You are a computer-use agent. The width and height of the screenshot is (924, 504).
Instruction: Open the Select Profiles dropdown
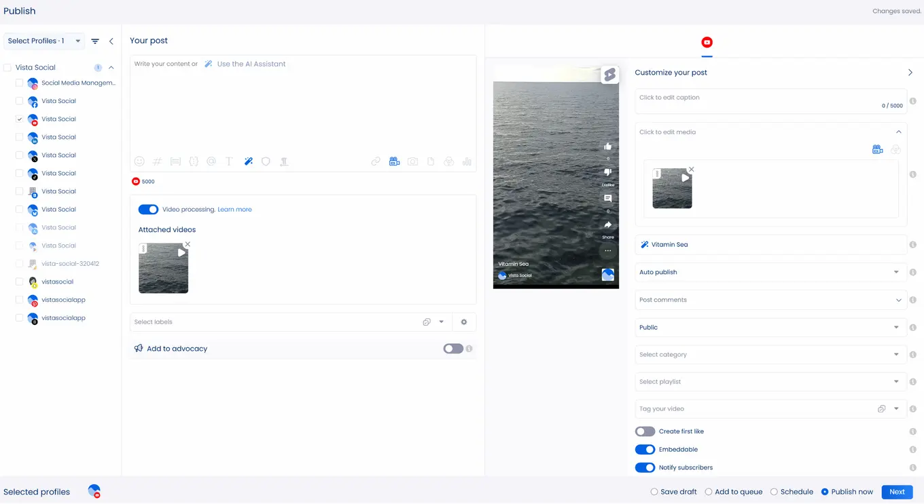[44, 41]
